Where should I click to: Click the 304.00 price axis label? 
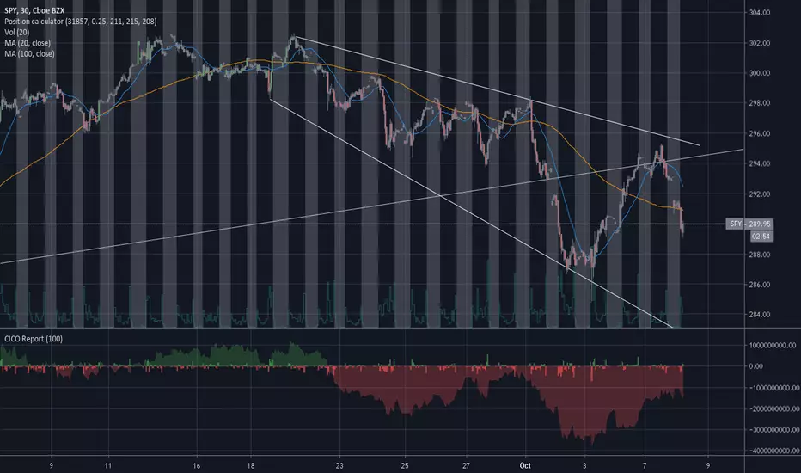click(760, 13)
